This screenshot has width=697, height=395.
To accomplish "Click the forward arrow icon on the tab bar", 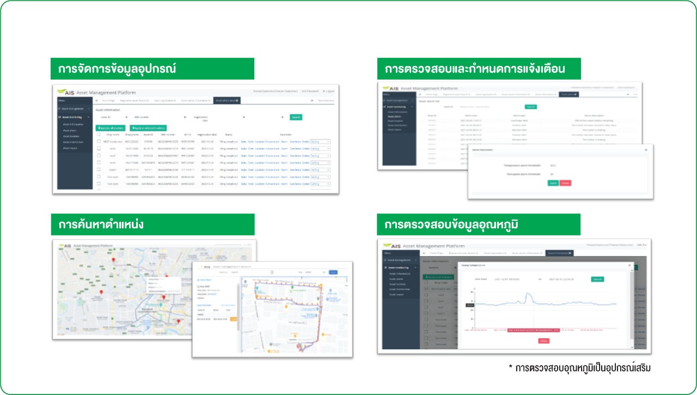I will [311, 100].
